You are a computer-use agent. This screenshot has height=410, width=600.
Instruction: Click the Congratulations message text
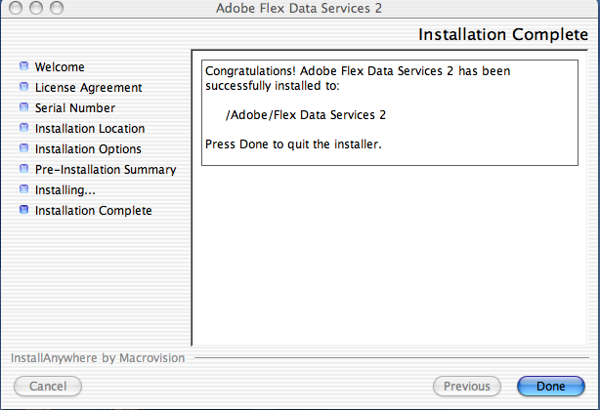click(x=358, y=78)
